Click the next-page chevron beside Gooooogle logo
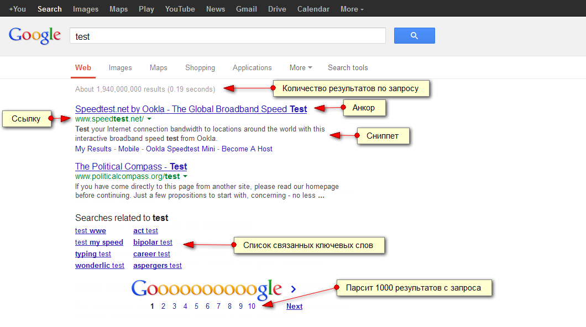This screenshot has width=586, height=327. [294, 289]
